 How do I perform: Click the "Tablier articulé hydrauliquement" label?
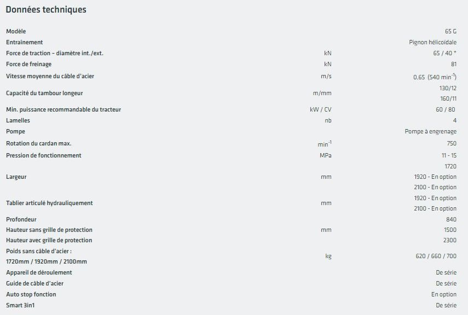pyautogui.click(x=49, y=203)
